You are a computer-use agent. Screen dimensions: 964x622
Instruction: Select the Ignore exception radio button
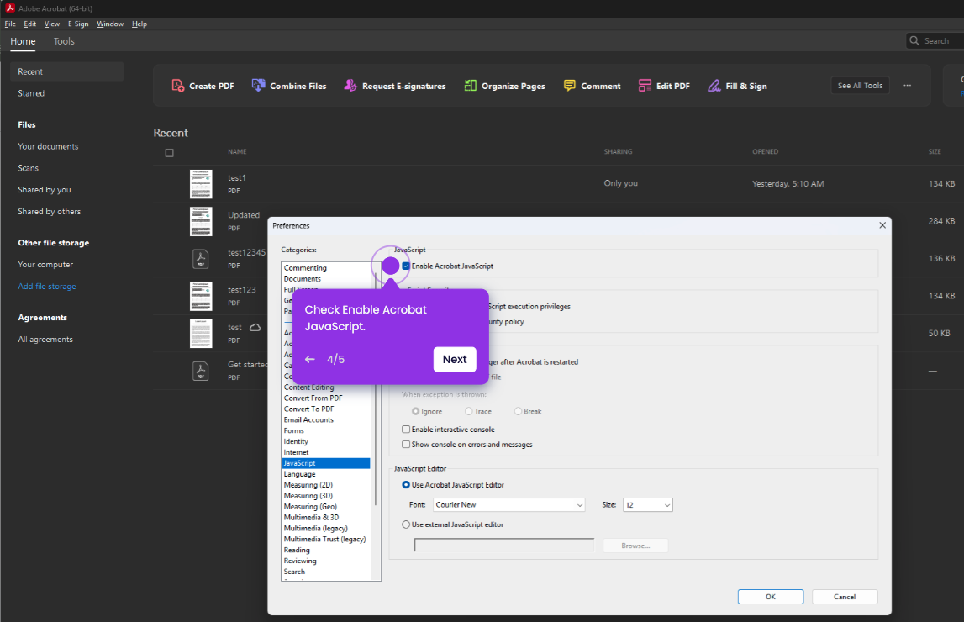point(415,411)
